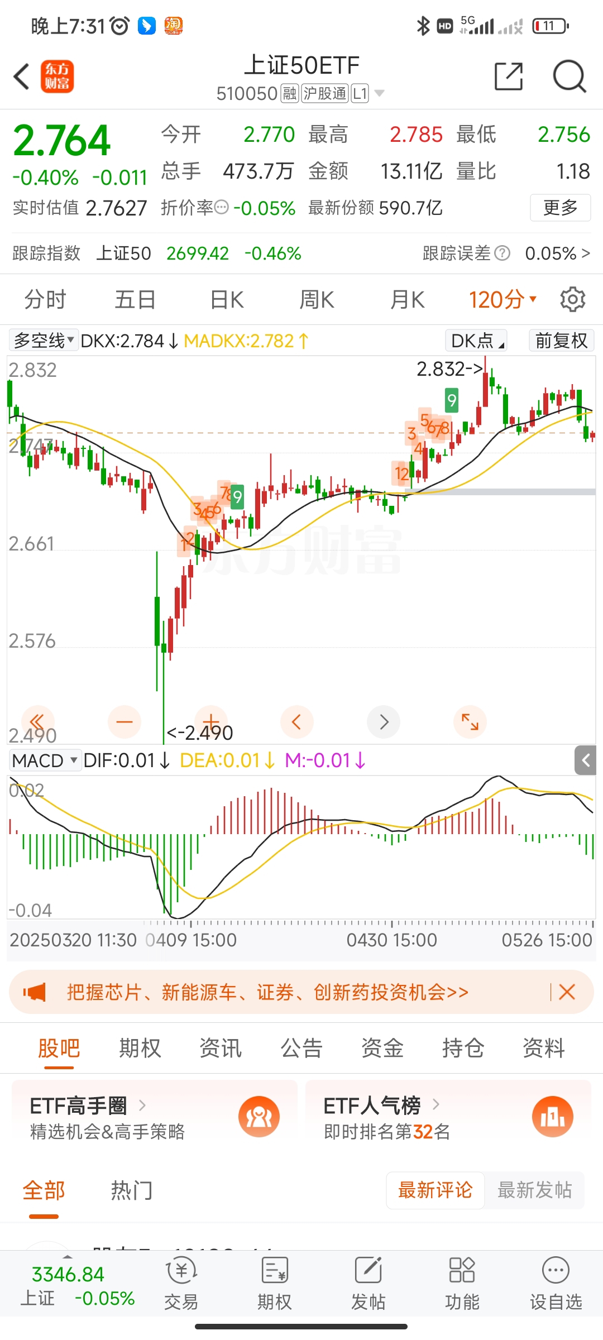Tap 设自选 to add to watchlist
603x1340 pixels.
click(556, 1283)
